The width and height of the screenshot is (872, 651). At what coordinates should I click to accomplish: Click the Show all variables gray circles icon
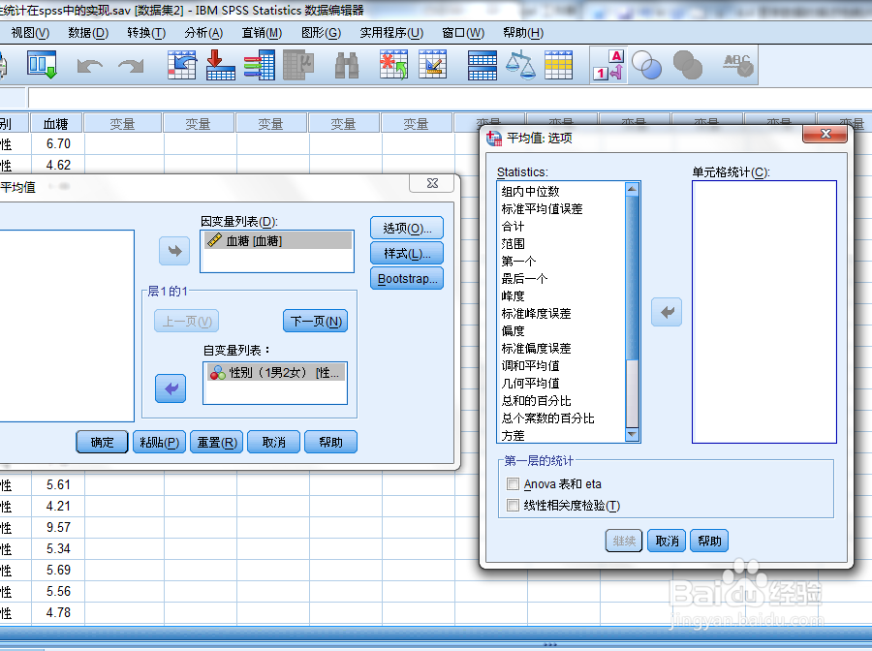pyautogui.click(x=688, y=65)
